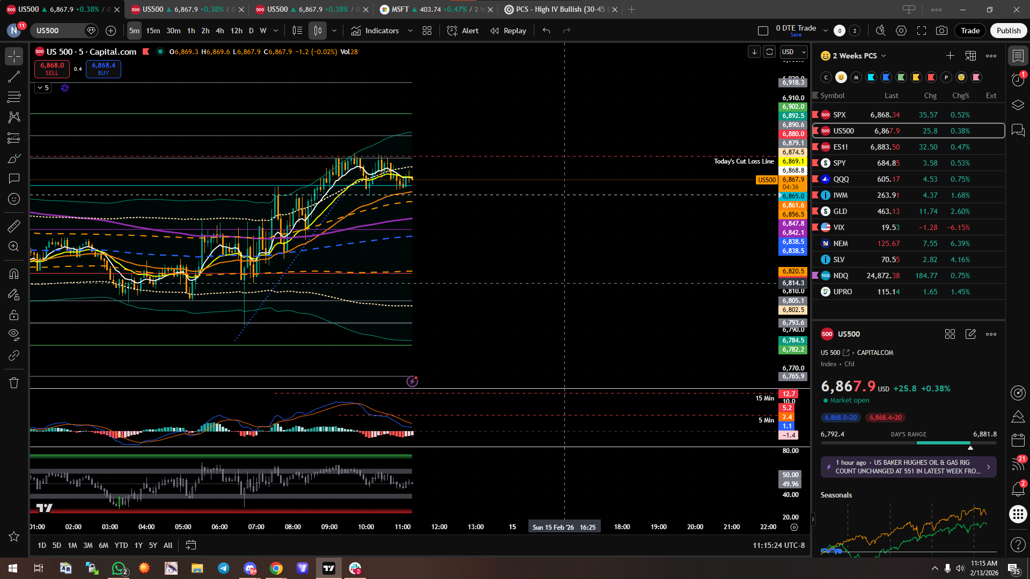Toggle lock all drawings
Screen dimensions: 1030x579
click(x=14, y=315)
